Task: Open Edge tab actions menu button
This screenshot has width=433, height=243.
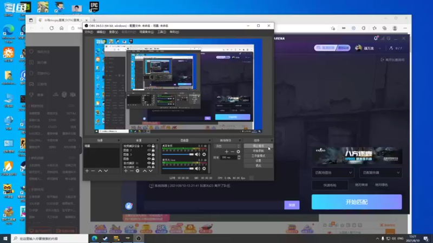Action: [x=31, y=20]
